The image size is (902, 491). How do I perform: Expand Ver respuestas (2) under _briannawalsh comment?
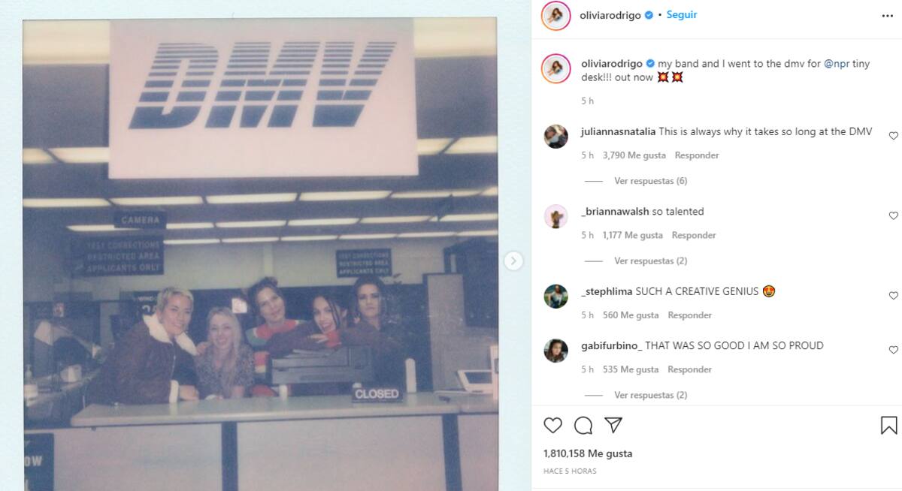[650, 261]
